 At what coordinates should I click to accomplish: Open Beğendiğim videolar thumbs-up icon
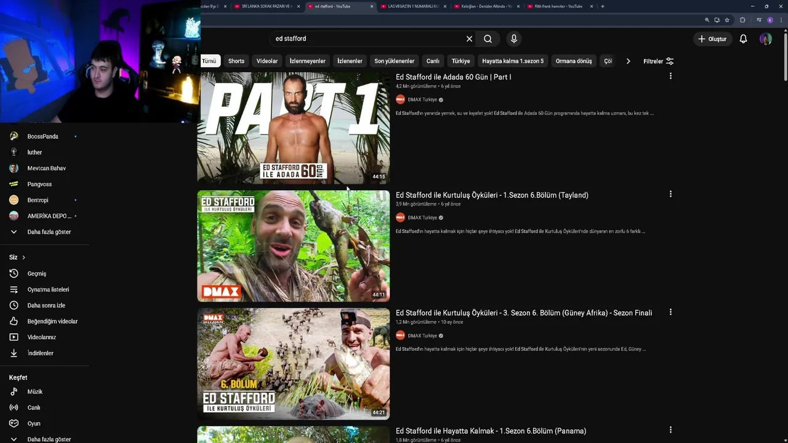click(x=14, y=321)
